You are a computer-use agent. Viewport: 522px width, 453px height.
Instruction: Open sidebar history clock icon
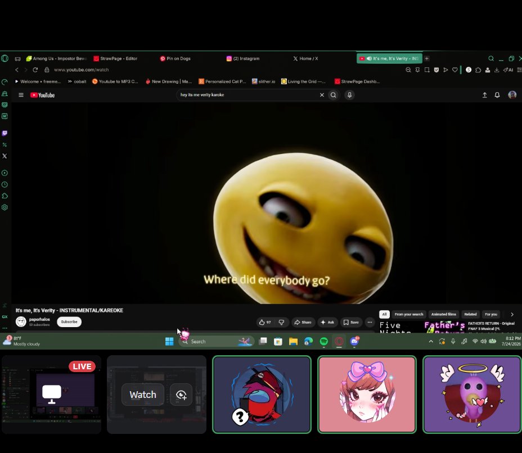pos(4,184)
